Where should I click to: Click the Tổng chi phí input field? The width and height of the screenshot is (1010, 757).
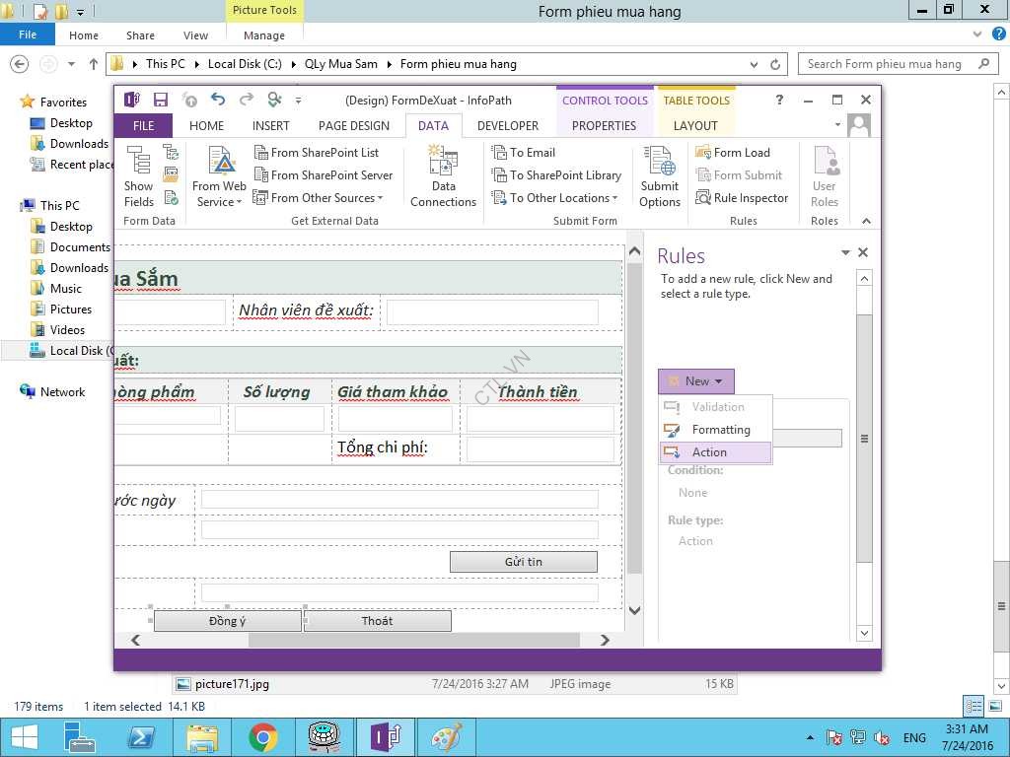[541, 449]
